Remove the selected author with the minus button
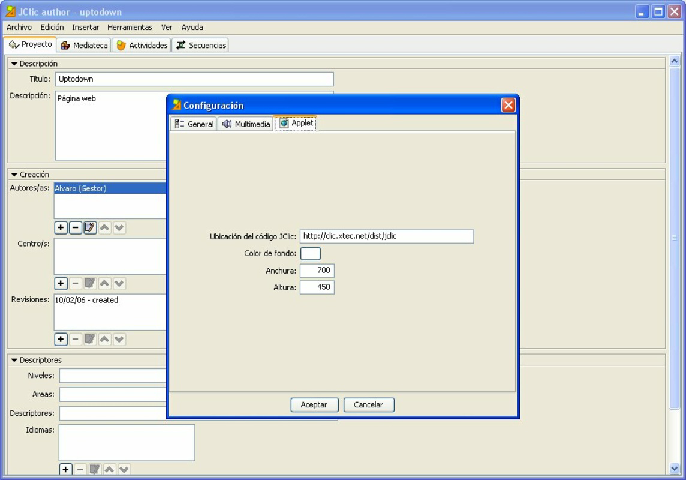686x480 pixels. 75,227
